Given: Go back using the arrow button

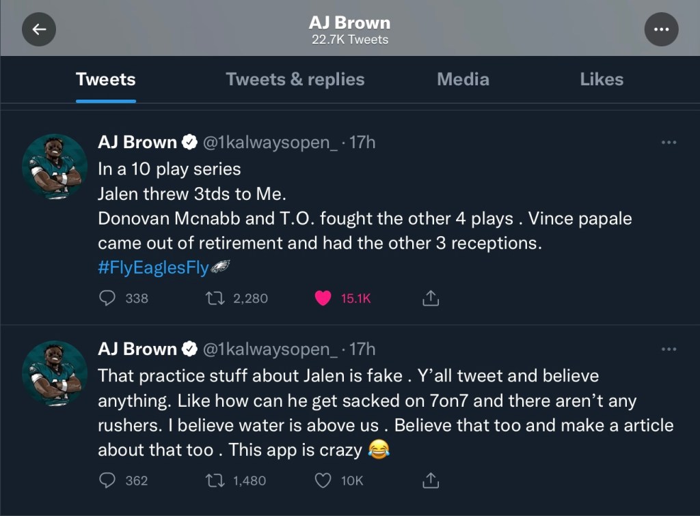Looking at the screenshot, I should click(x=39, y=29).
